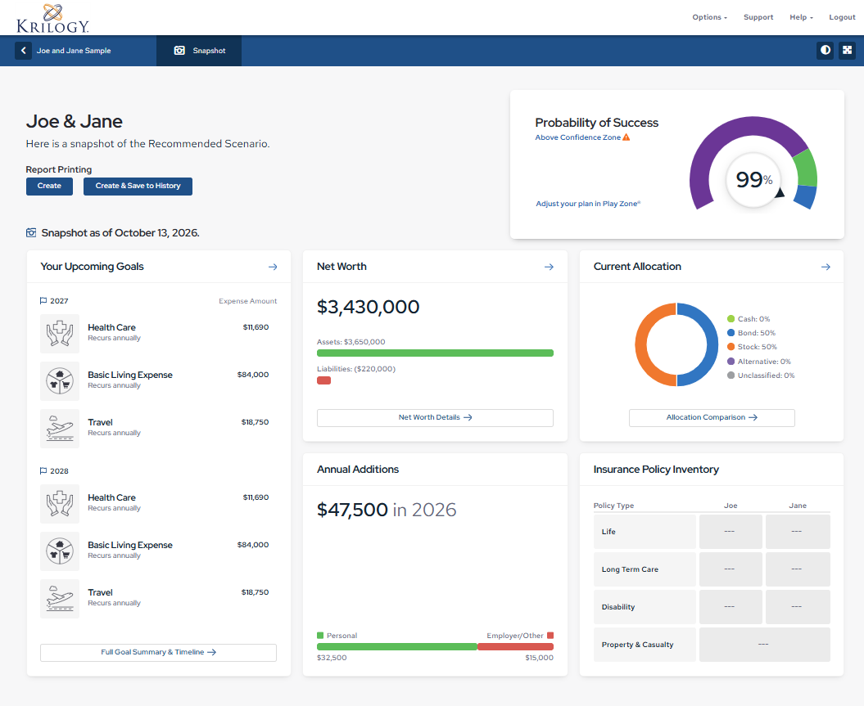The height and width of the screenshot is (706, 864).
Task: Click the Stock legend orange dot
Action: [x=731, y=347]
